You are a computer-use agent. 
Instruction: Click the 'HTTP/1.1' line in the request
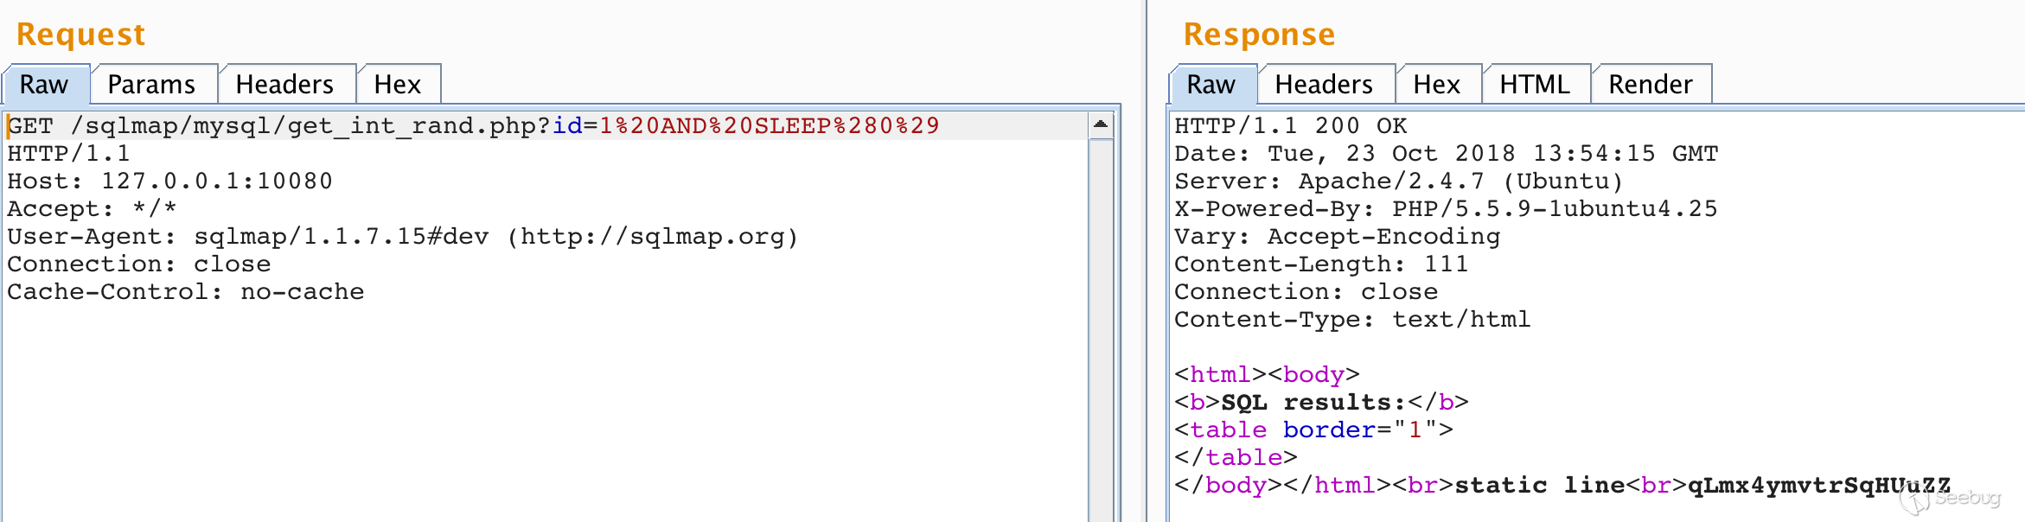coord(69,154)
